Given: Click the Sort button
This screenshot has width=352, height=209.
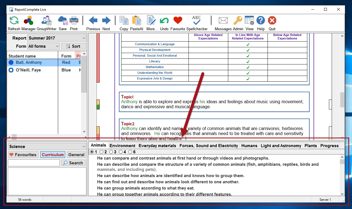Looking at the screenshot, I should pos(74,46).
